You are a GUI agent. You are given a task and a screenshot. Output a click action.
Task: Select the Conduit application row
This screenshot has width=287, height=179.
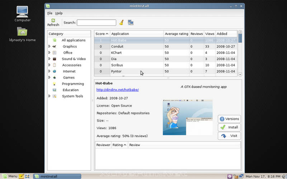click(x=166, y=47)
